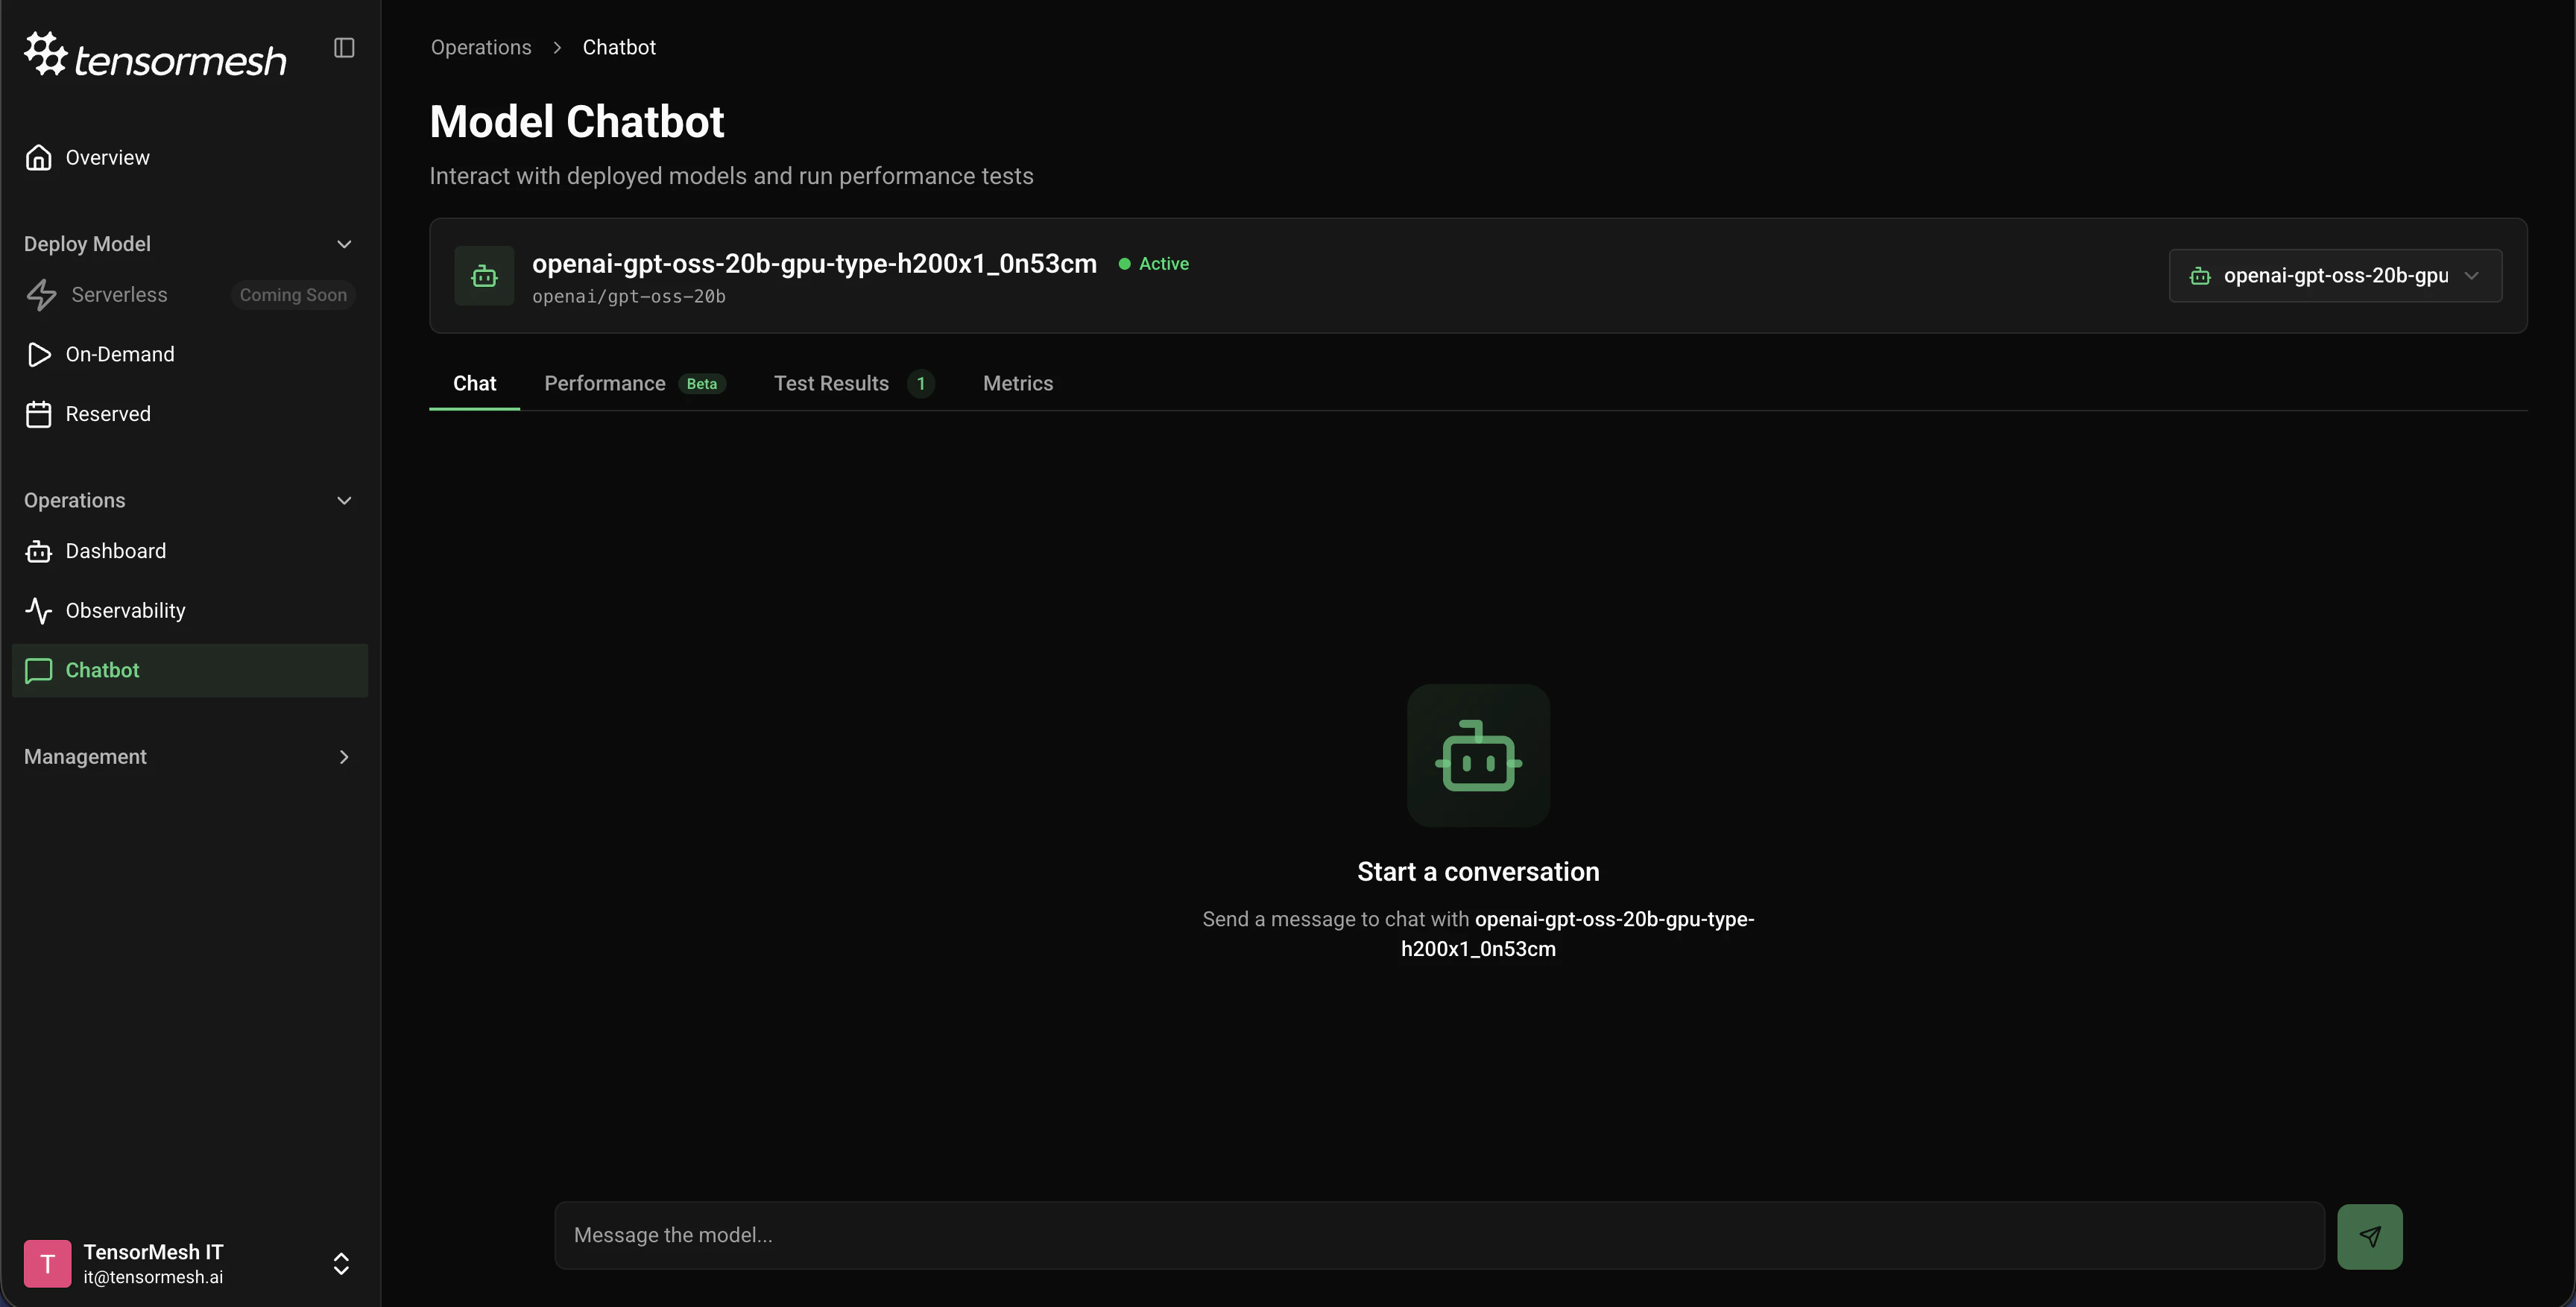Switch to the Test Results tab
The height and width of the screenshot is (1307, 2576).
831,383
